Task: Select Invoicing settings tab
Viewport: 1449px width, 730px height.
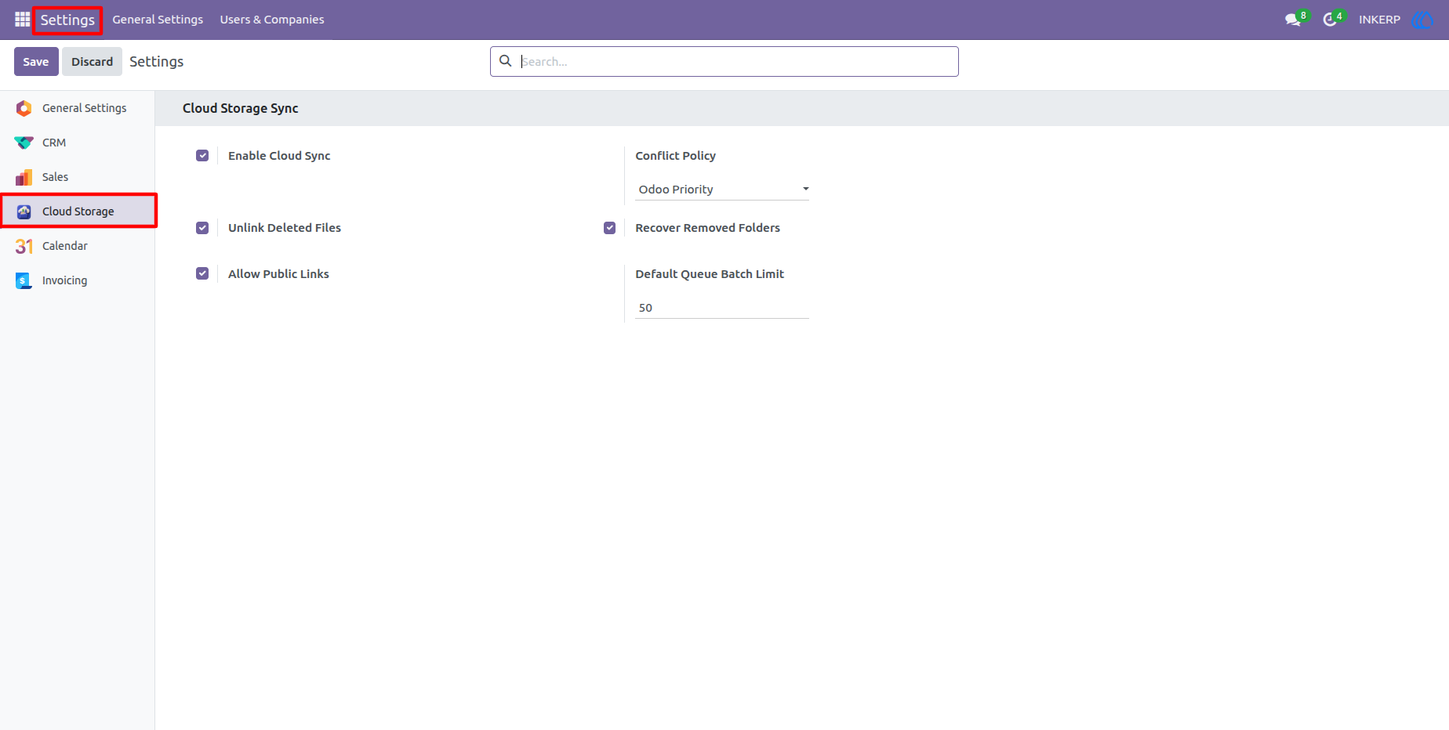Action: pyautogui.click(x=78, y=280)
